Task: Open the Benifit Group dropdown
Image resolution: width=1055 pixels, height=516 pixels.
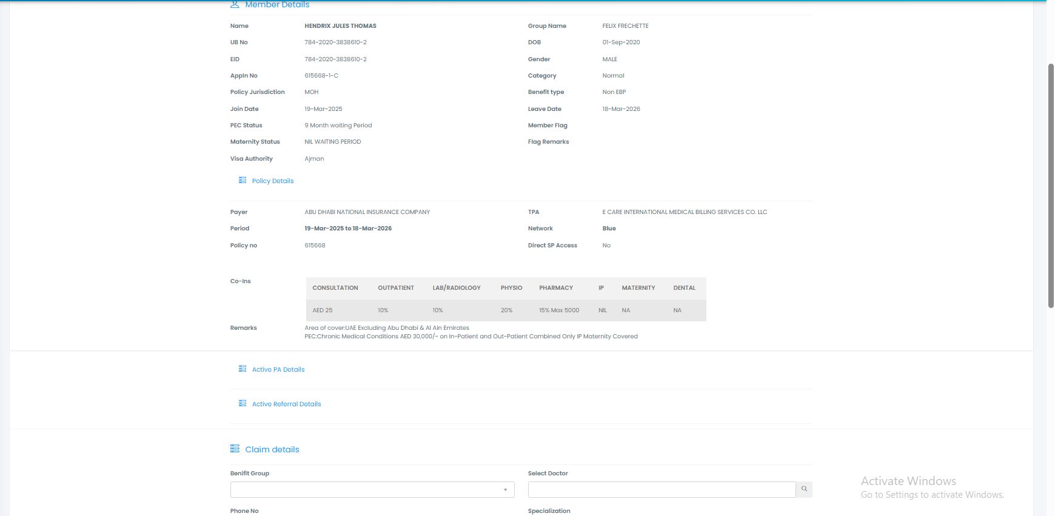Action: pyautogui.click(x=372, y=489)
